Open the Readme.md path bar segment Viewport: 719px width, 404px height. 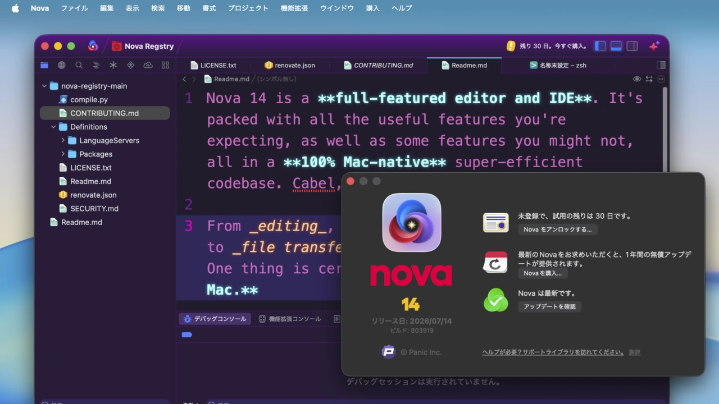click(227, 79)
